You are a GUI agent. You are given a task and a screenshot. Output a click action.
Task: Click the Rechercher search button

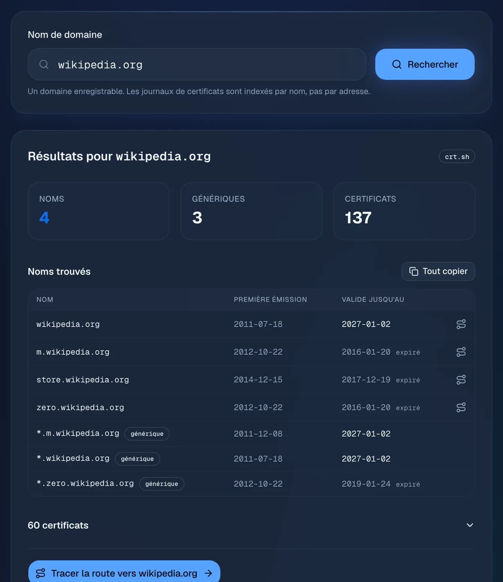tap(425, 64)
